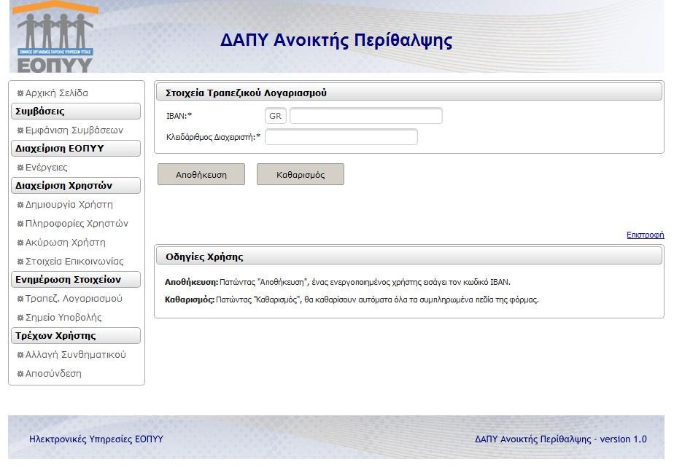Log out via Αποσύνδεση
This screenshot has height=470, width=674.
tap(53, 373)
